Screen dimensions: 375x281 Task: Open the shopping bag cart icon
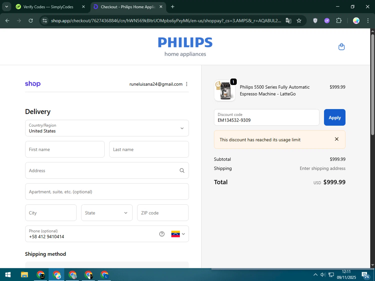(341, 47)
